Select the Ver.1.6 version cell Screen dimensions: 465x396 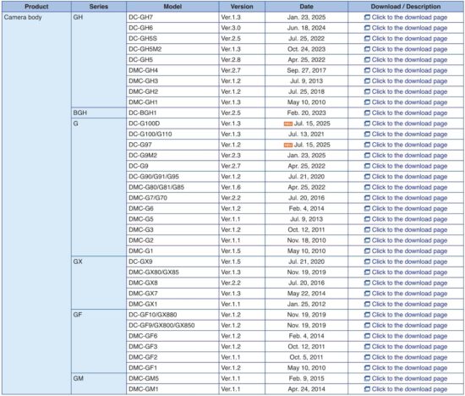pyautogui.click(x=242, y=187)
